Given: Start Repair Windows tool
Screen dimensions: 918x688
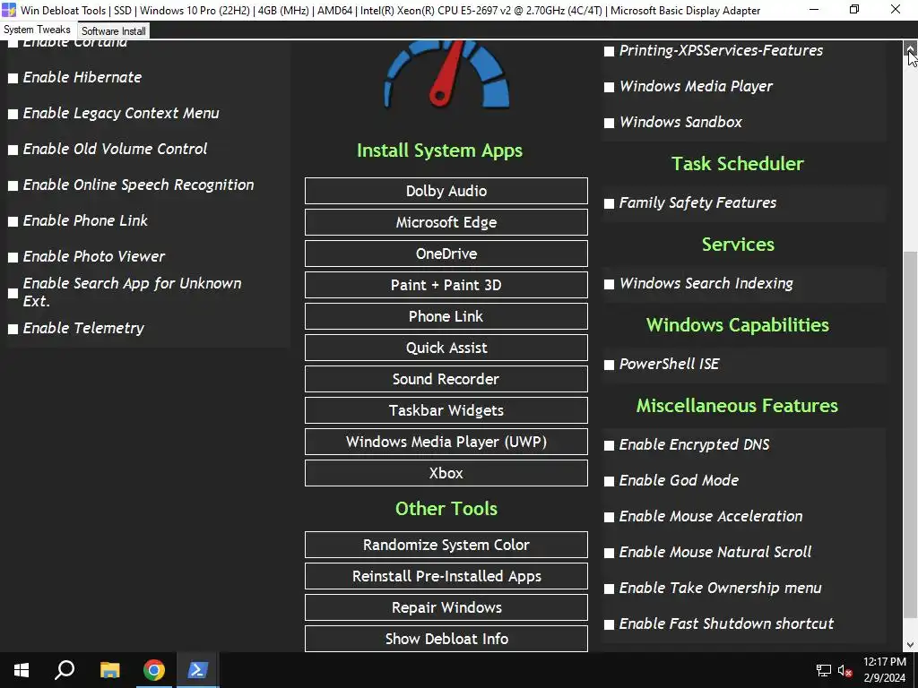Looking at the screenshot, I should coord(446,607).
